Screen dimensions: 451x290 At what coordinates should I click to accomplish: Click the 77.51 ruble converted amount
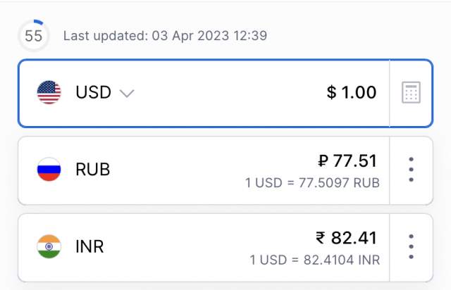356,161
